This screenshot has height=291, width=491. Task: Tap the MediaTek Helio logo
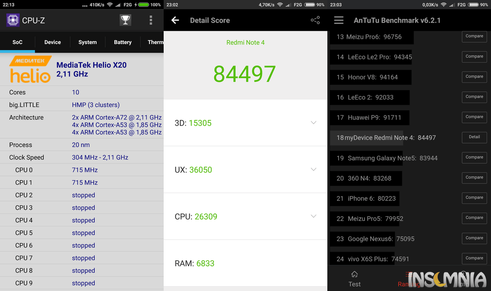pyautogui.click(x=30, y=70)
